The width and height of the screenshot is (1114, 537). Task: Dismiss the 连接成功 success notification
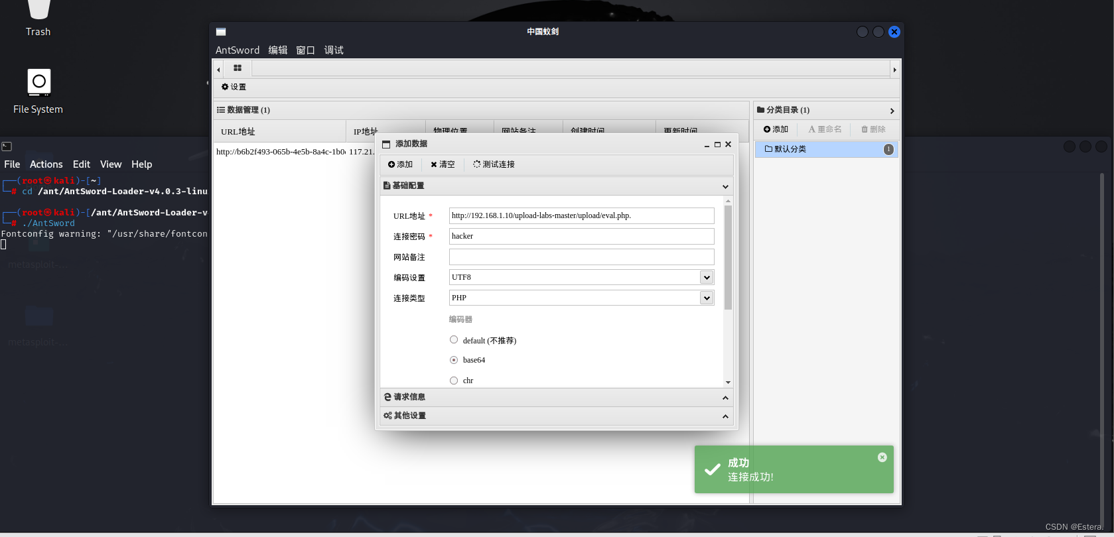pos(882,457)
